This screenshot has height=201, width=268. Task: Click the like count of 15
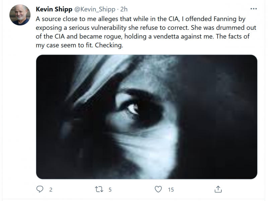pyautogui.click(x=171, y=190)
